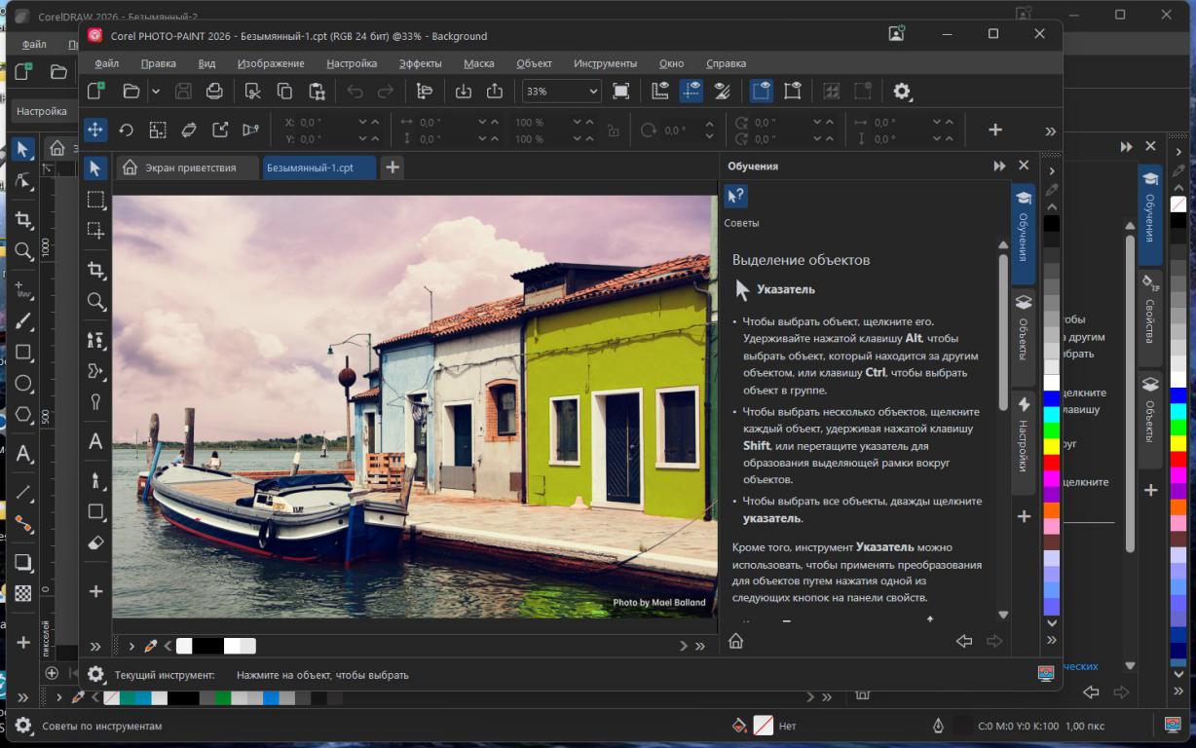
Task: Click the Copy icon in standard toolbar
Action: tap(284, 91)
